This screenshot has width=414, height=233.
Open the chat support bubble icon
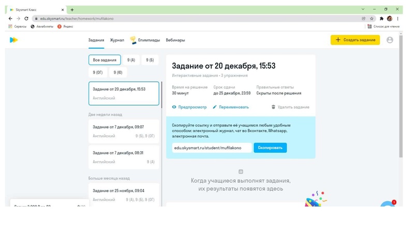388,204
